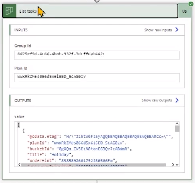Click the scroll right arrow in value box

point(173,164)
